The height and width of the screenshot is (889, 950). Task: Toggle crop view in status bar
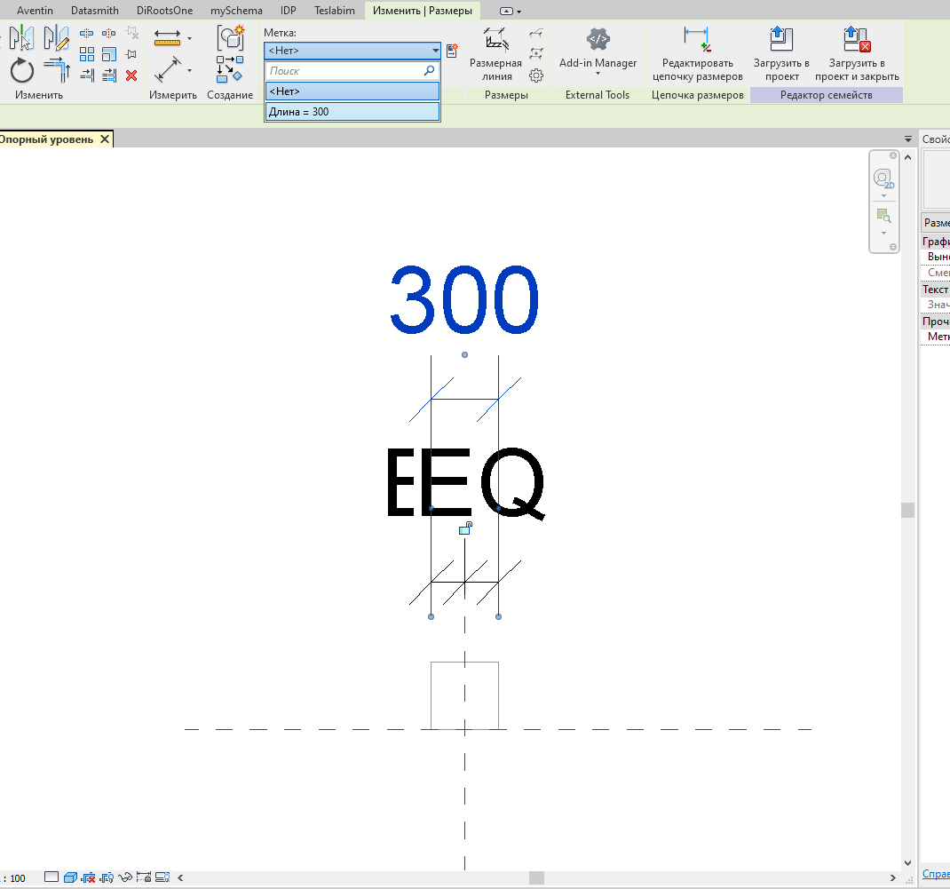89,877
